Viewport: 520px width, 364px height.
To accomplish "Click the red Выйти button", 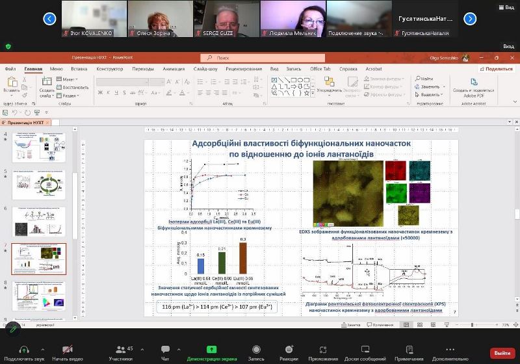I will point(502,352).
